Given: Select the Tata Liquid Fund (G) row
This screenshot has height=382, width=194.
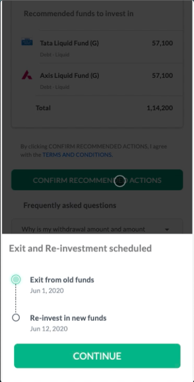Looking at the screenshot, I should [x=97, y=47].
